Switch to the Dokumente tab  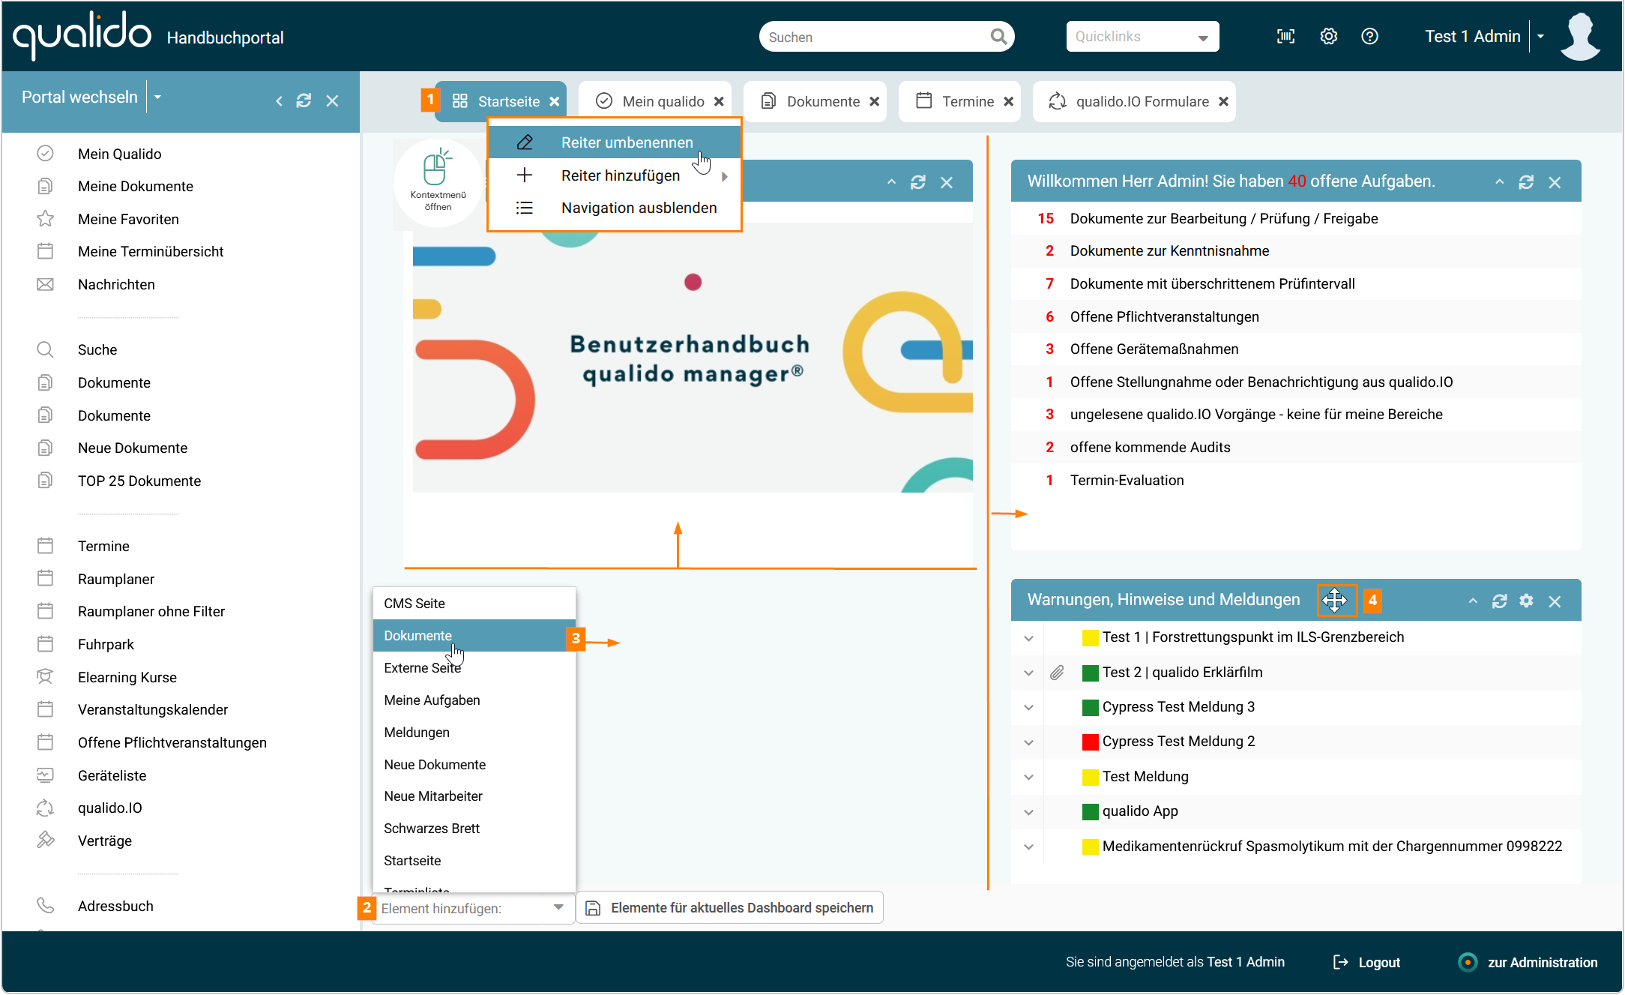(x=815, y=101)
